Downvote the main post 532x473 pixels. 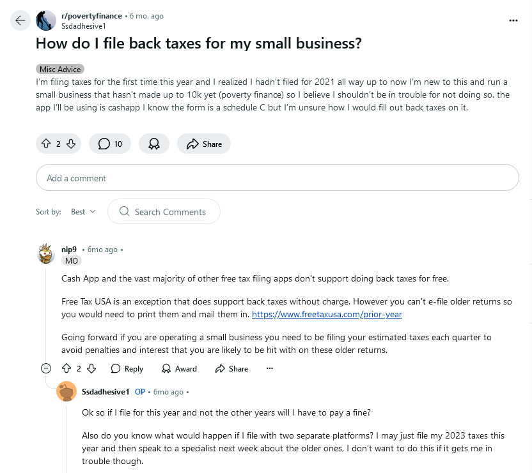click(x=71, y=144)
